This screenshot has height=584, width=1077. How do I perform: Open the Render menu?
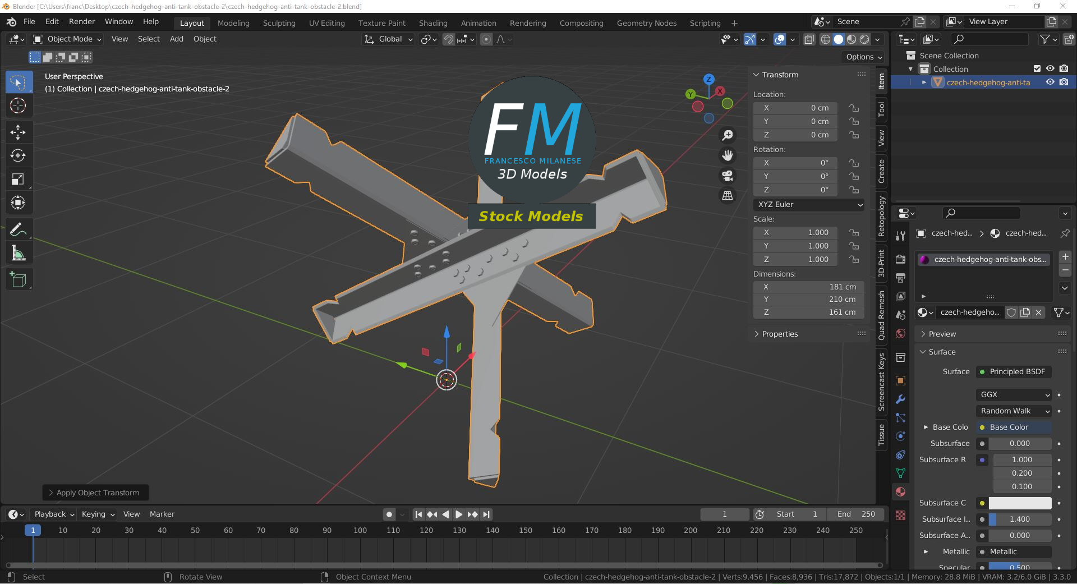click(x=82, y=21)
